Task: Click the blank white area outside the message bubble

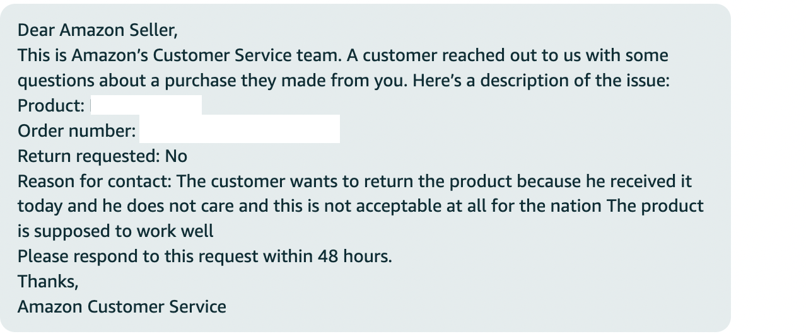Action: (768, 167)
